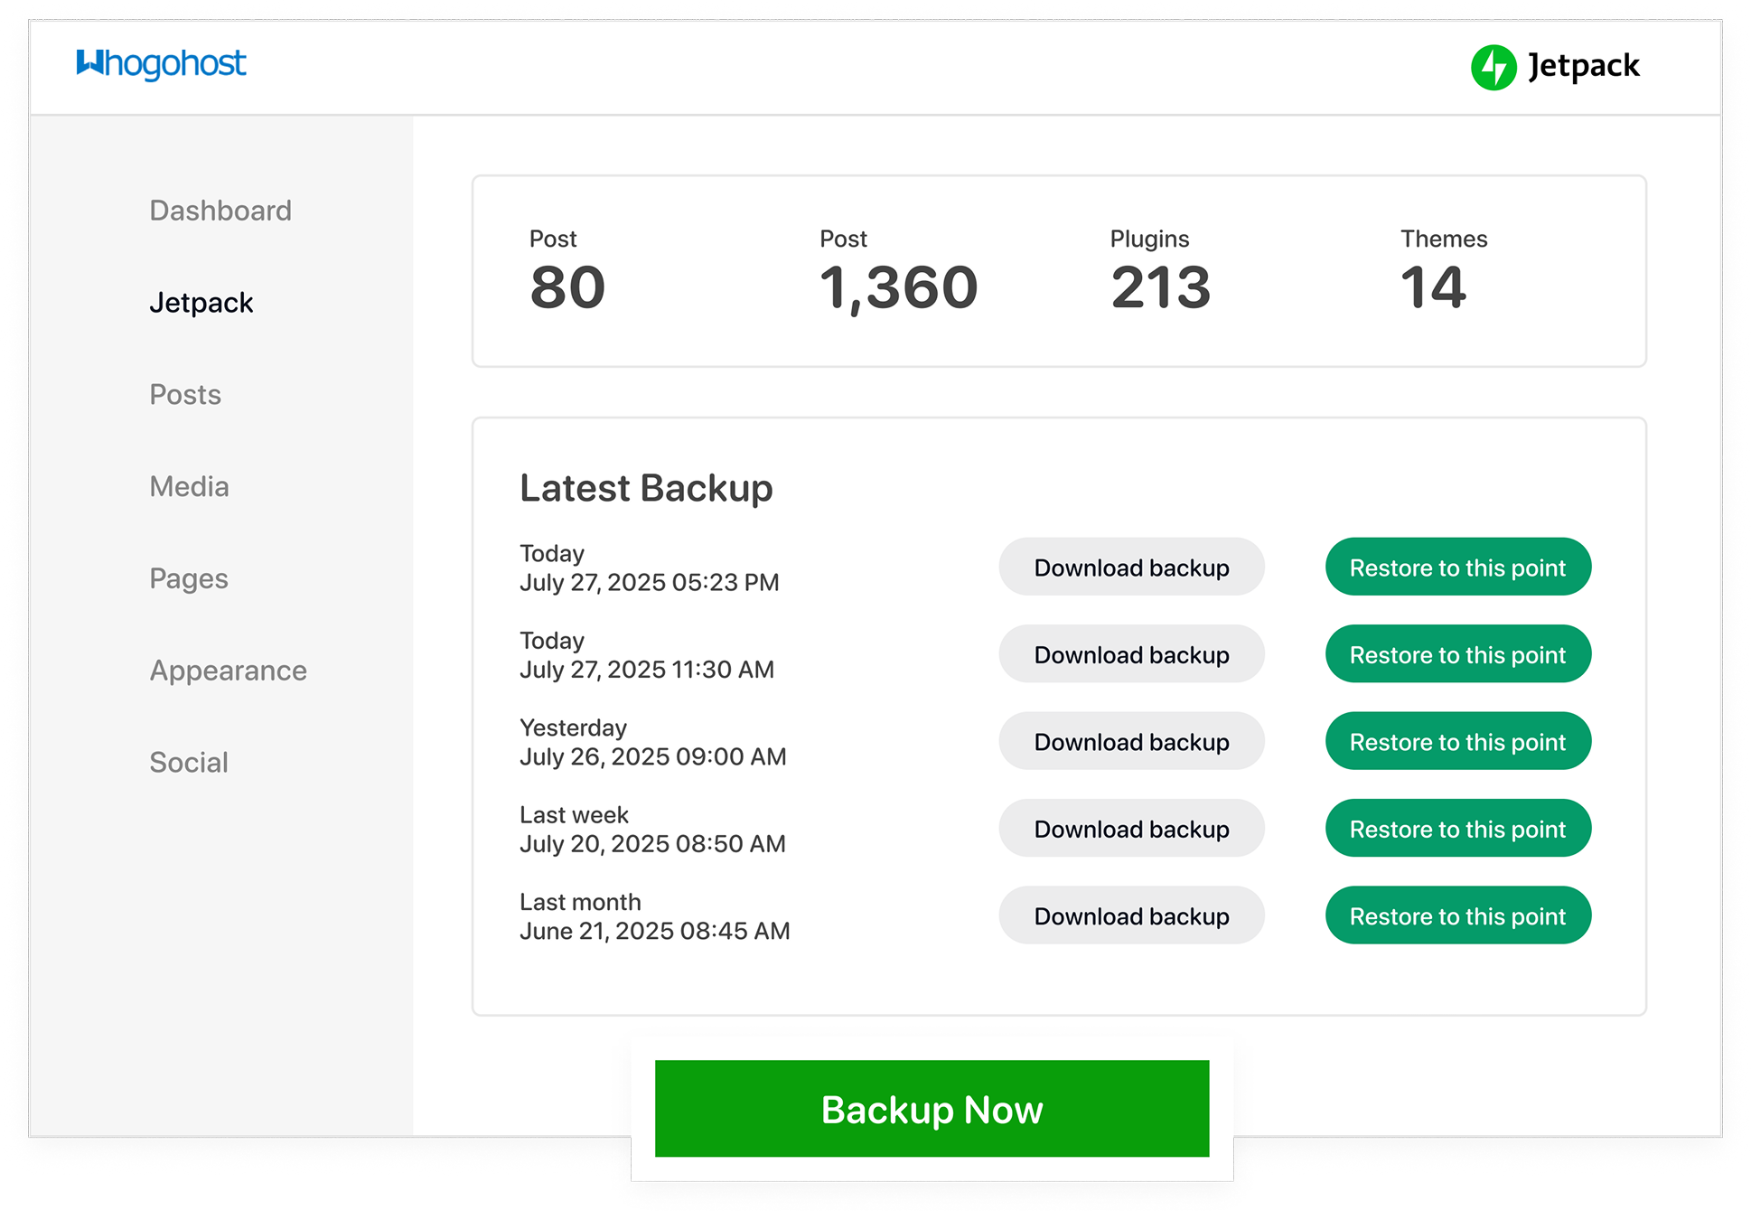Screen dimensions: 1751x1220
Task: Open the Appearance menu item
Action: (x=228, y=671)
